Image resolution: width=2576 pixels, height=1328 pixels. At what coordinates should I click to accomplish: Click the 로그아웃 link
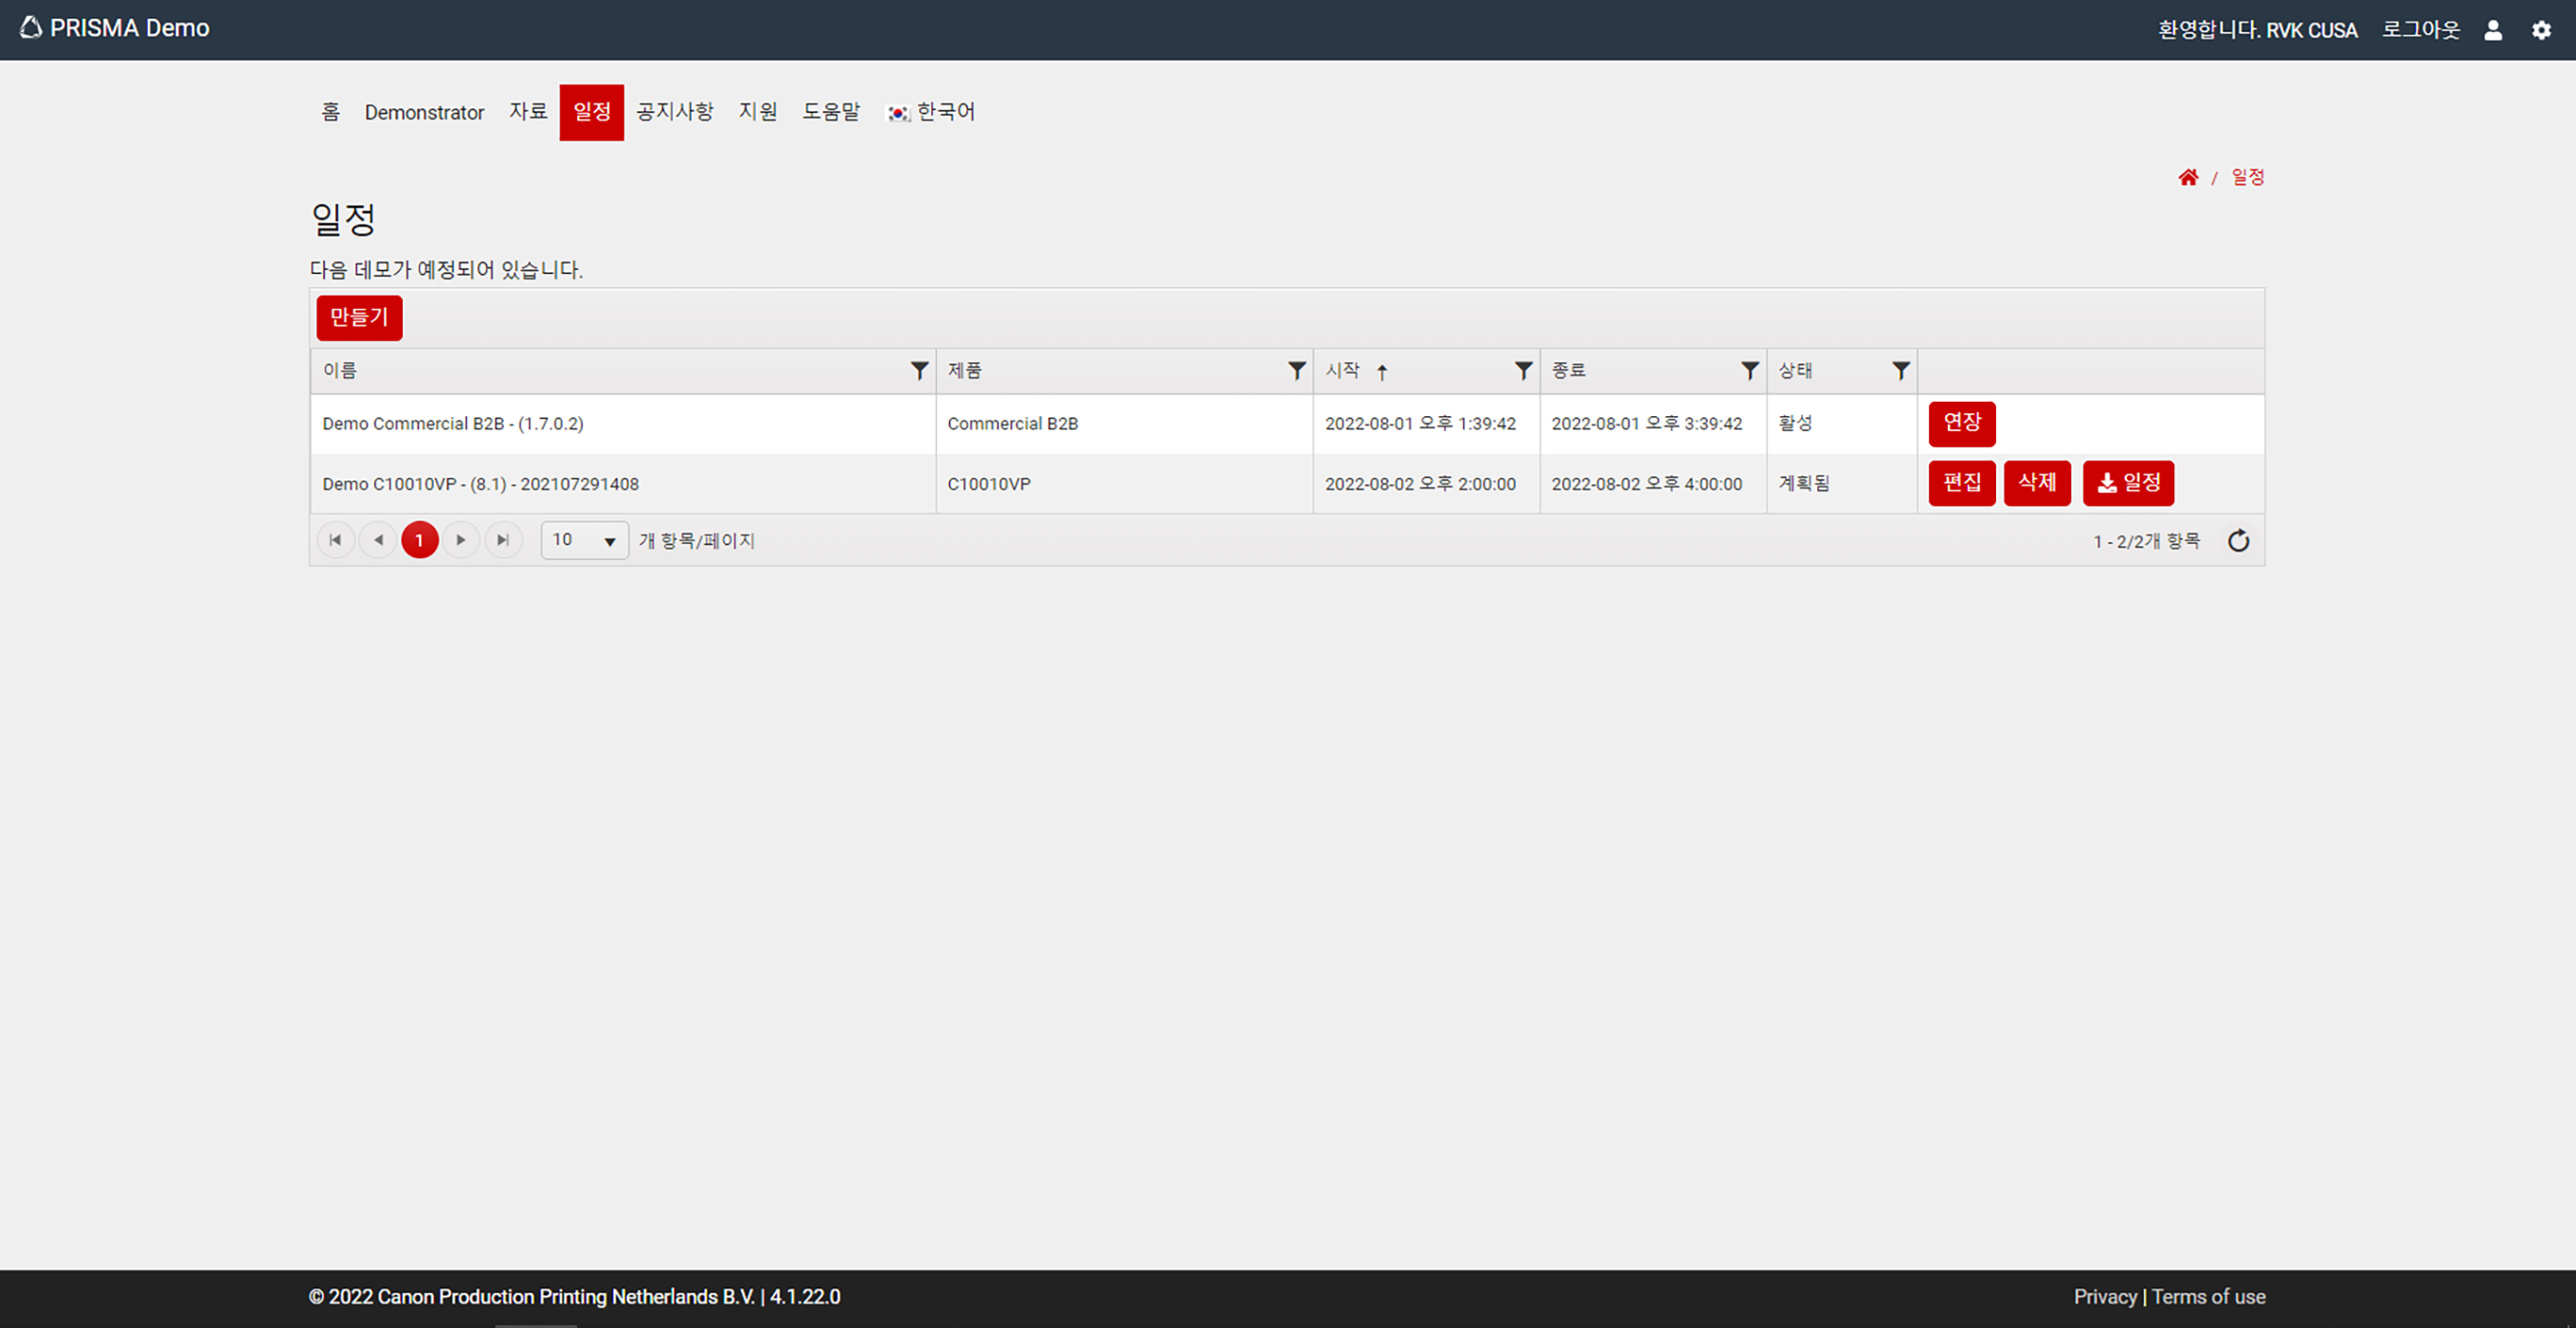pyautogui.click(x=2420, y=30)
